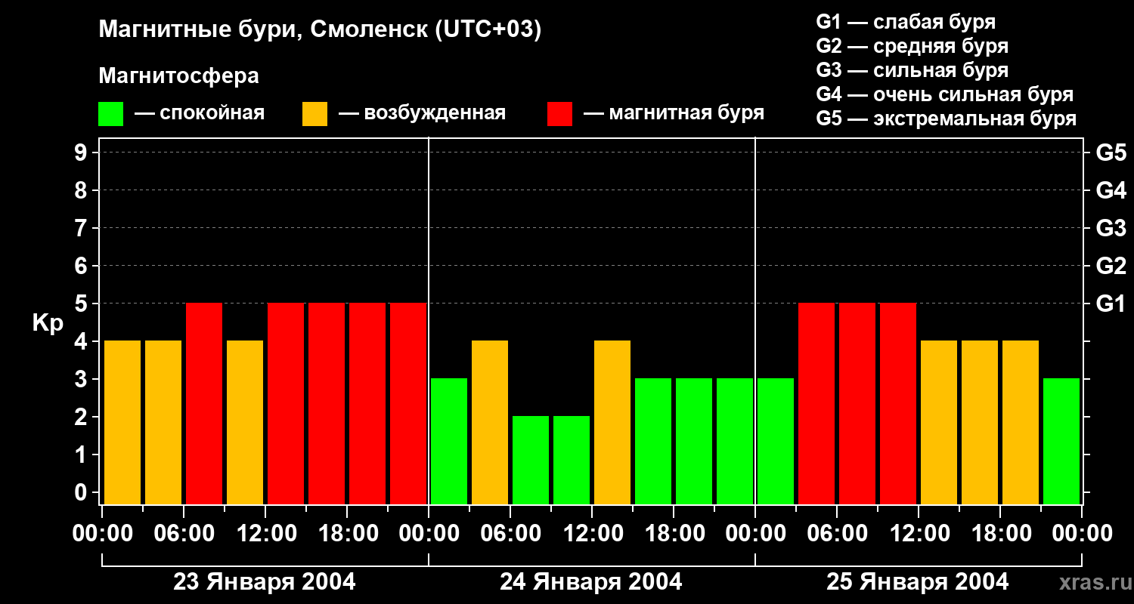Select the '23 Января 2004' date label

[265, 582]
